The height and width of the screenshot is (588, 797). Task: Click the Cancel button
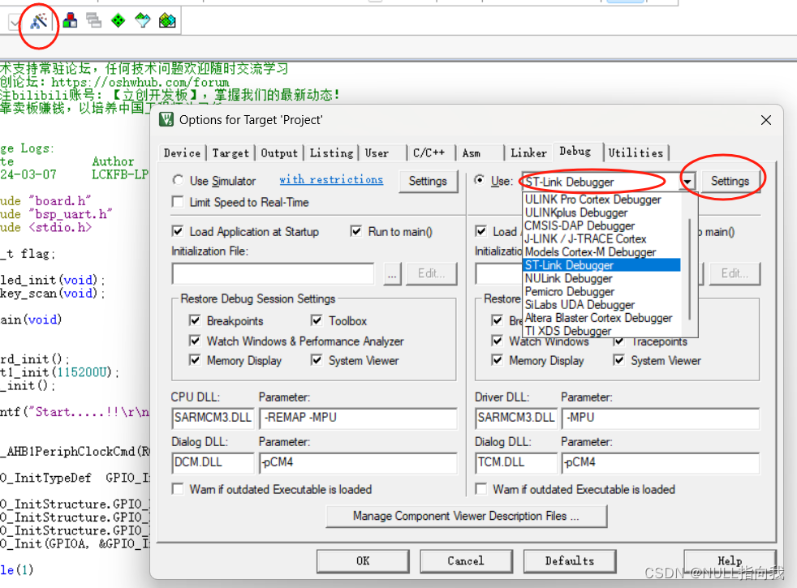[466, 561]
